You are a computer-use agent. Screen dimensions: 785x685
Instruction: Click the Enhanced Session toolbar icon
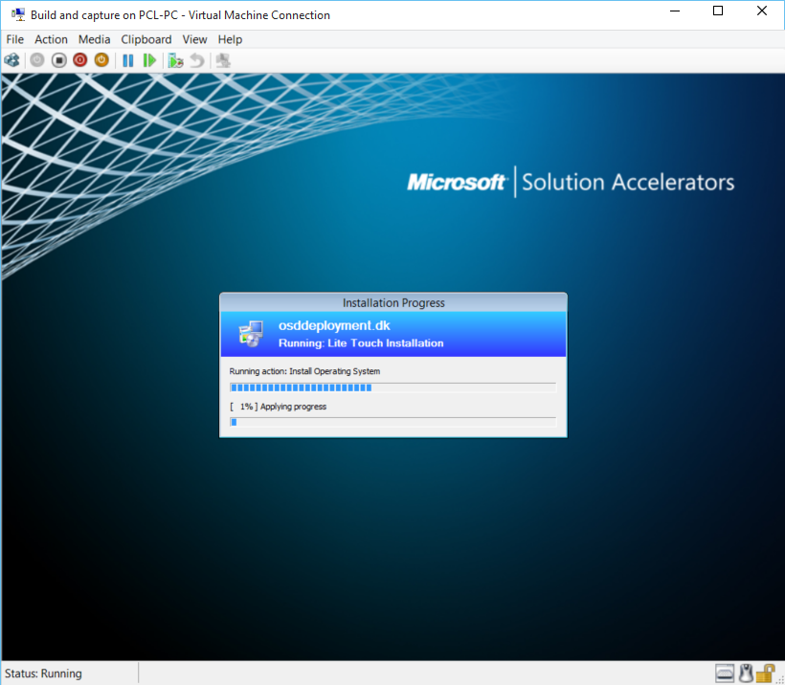(223, 60)
